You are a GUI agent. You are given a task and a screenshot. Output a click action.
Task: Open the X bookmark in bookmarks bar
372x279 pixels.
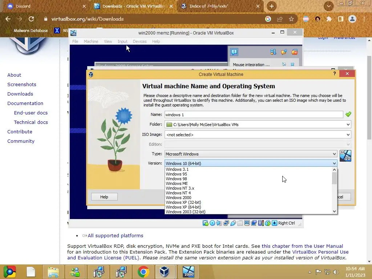point(57,31)
